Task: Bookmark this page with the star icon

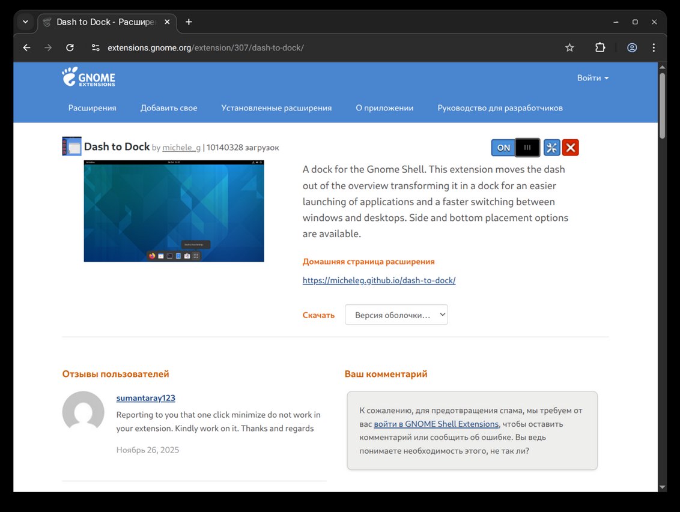Action: [569, 47]
